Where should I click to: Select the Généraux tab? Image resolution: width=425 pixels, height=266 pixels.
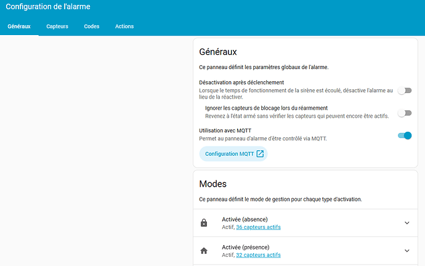point(19,26)
